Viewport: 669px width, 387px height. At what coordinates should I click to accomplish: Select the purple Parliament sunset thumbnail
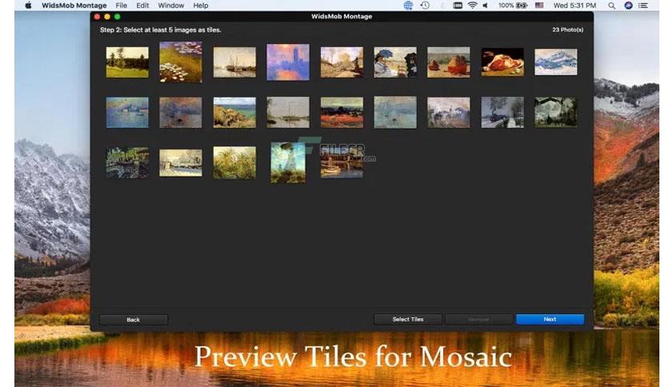coord(288,62)
